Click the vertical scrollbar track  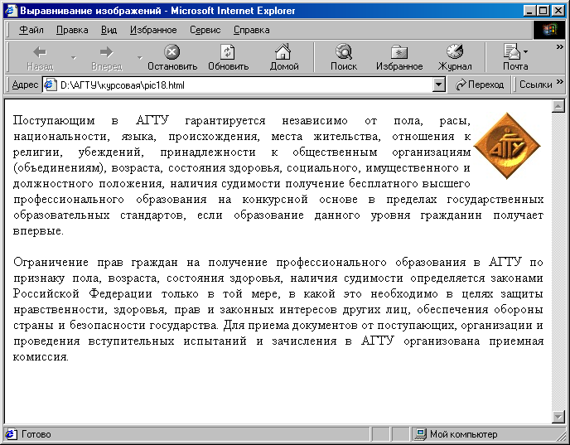[x=558, y=261]
